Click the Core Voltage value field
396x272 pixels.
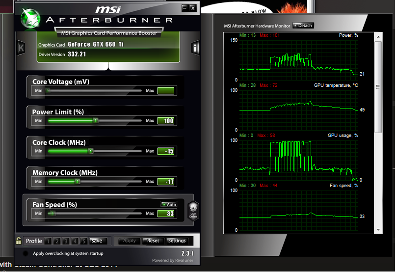click(x=166, y=91)
